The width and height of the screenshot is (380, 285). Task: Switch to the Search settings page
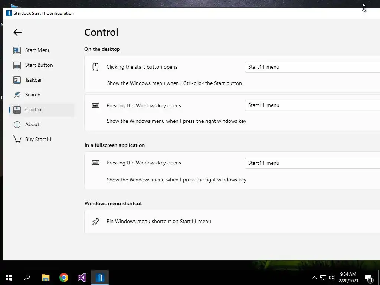42,95
